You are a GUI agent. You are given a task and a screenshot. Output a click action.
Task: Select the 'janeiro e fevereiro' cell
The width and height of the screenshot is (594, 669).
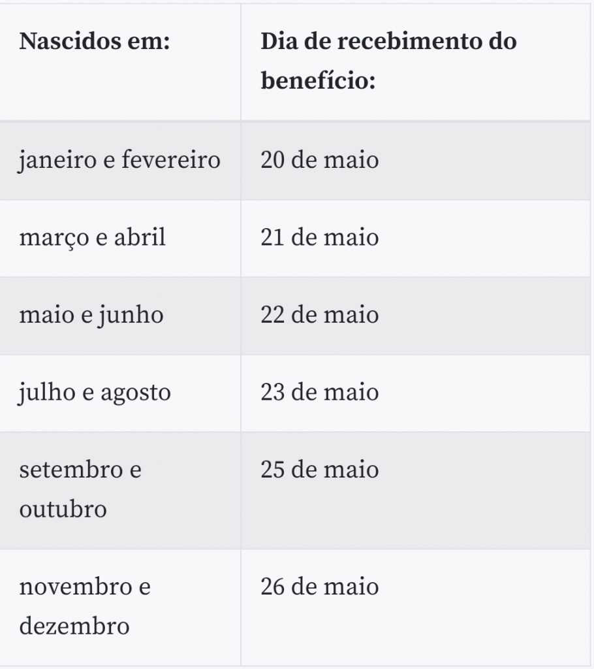120,161
